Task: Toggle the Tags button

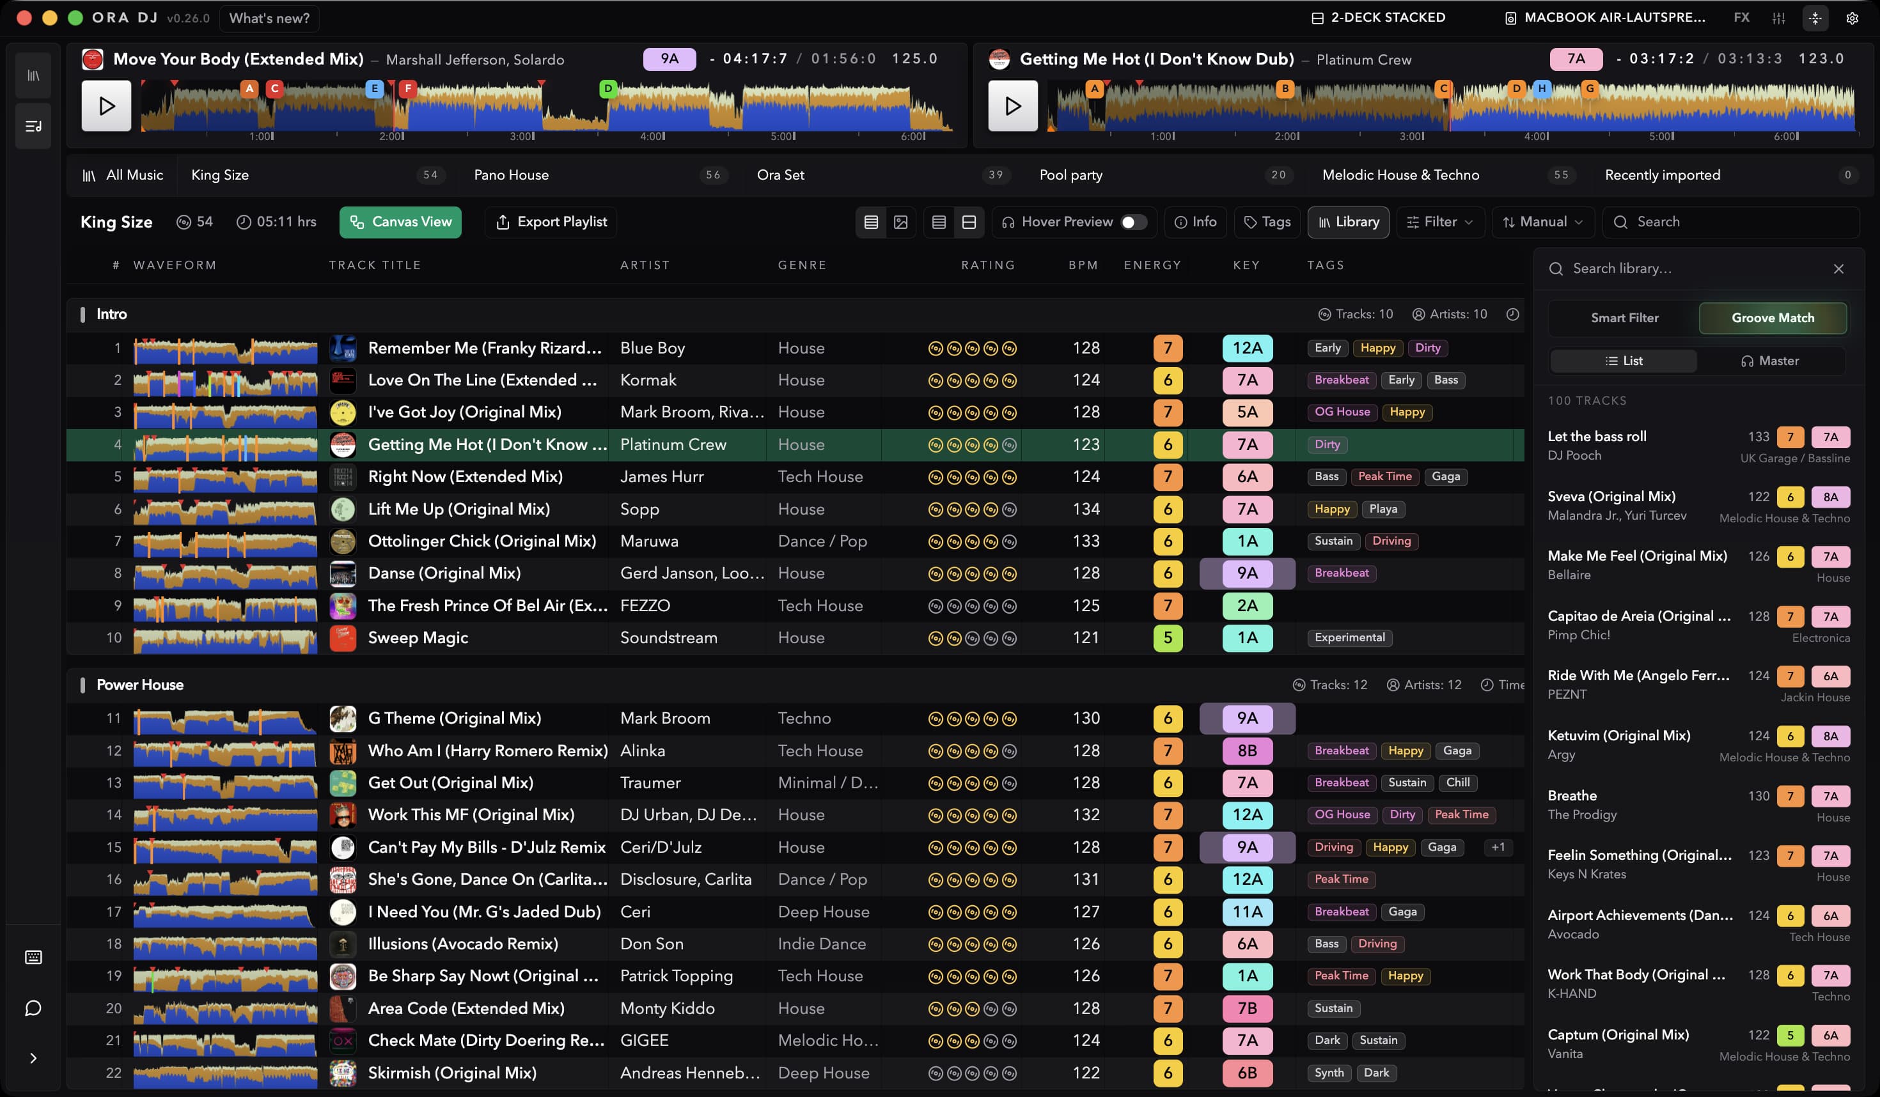Action: click(1267, 222)
